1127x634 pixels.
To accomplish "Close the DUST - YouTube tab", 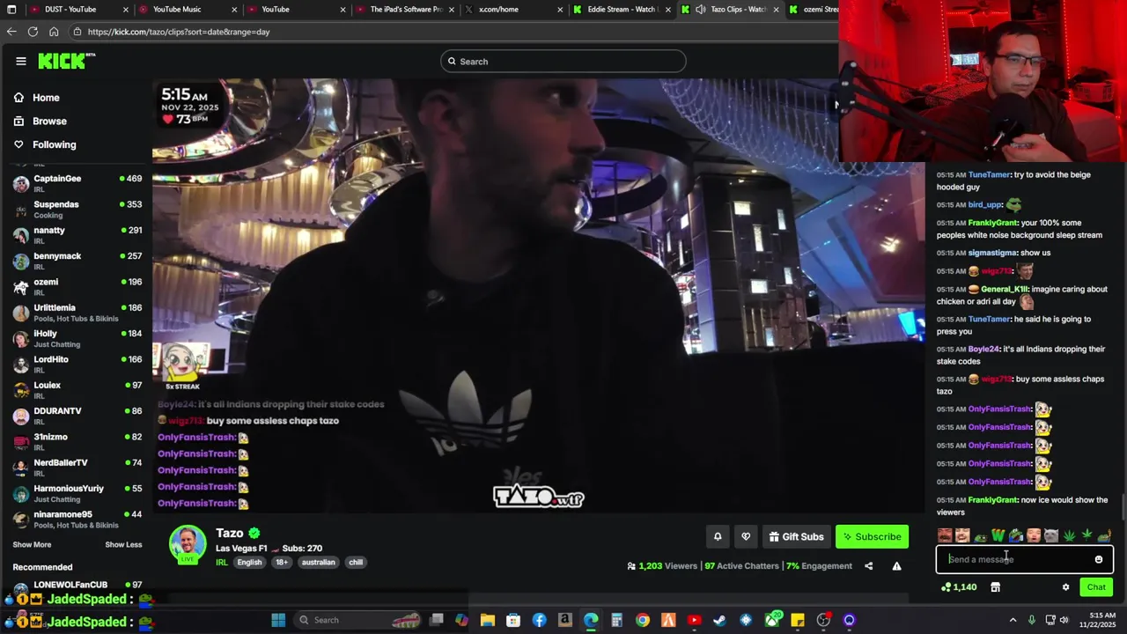I will (126, 10).
